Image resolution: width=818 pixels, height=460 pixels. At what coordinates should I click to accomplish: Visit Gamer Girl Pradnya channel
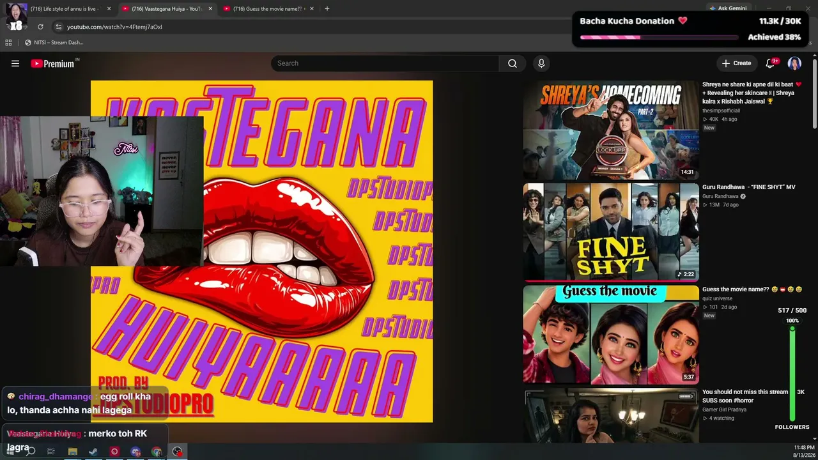[724, 410]
